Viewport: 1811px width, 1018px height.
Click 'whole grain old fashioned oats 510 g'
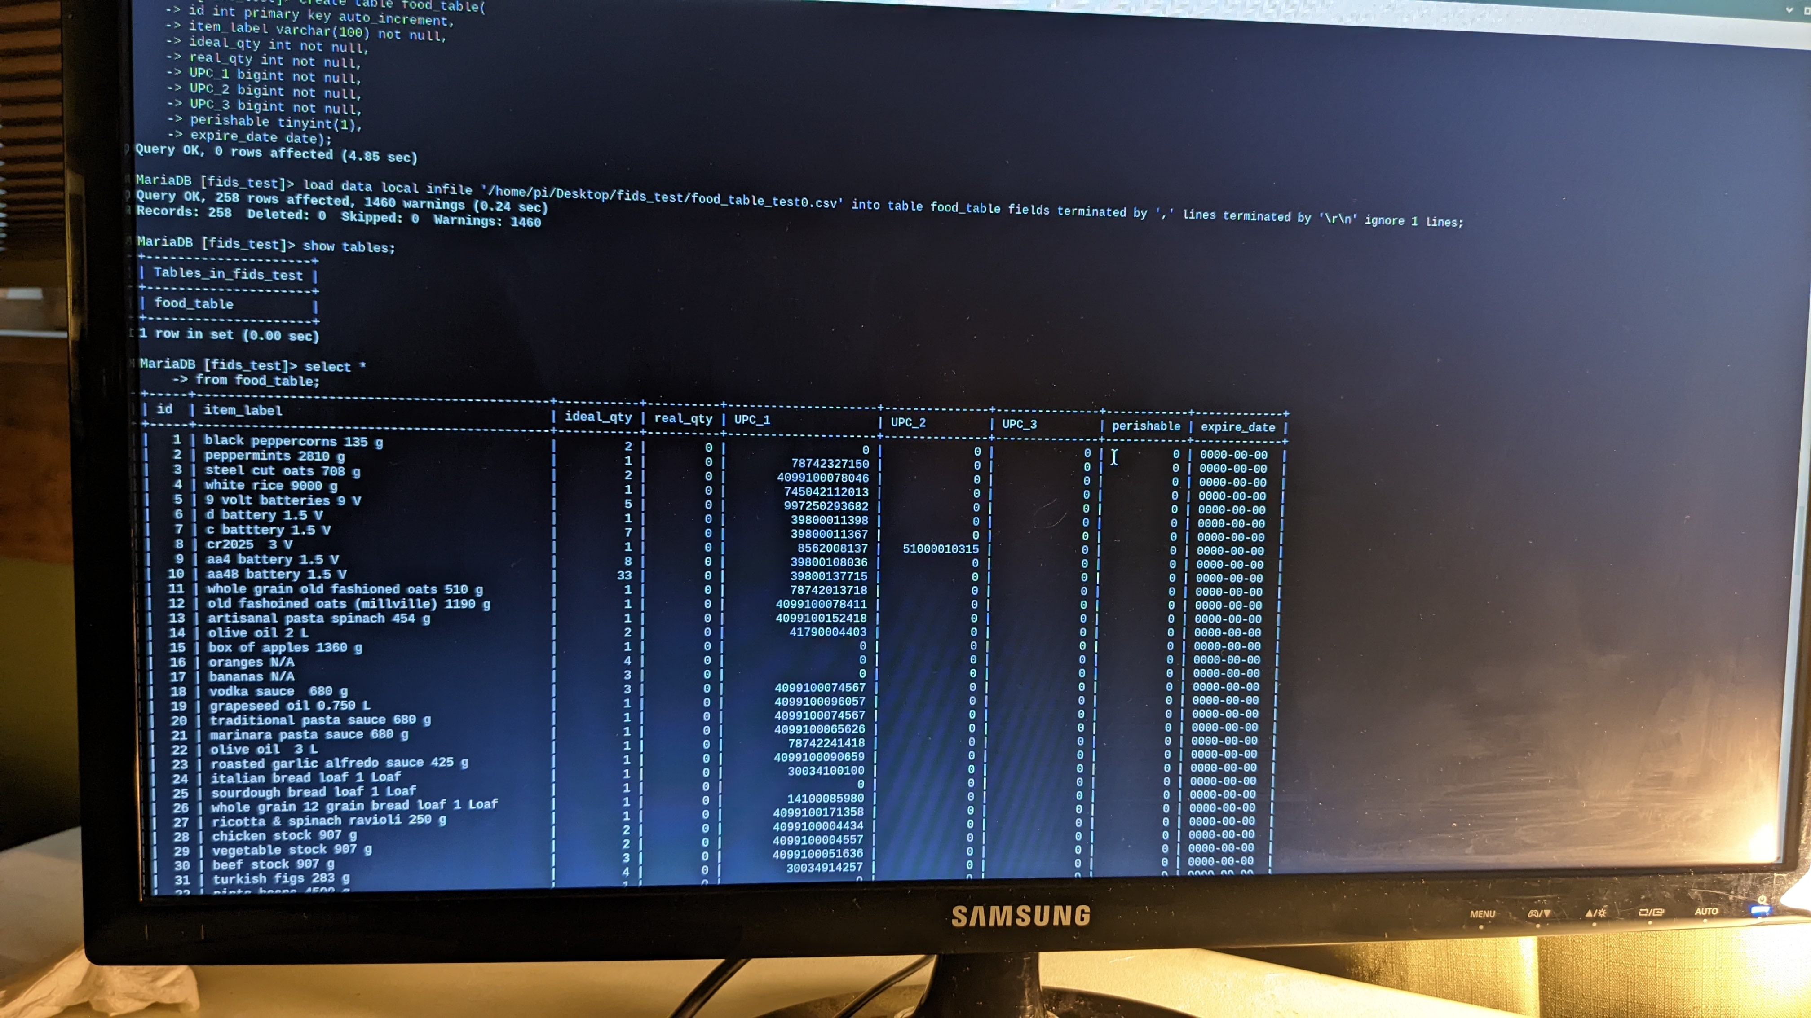point(345,589)
